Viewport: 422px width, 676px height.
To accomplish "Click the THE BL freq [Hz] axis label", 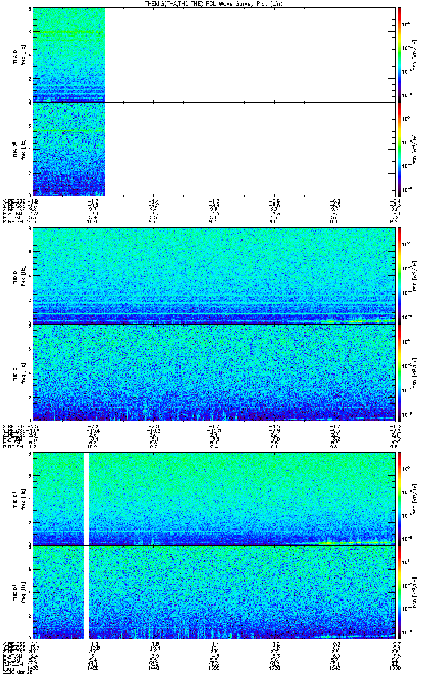I will [23, 499].
